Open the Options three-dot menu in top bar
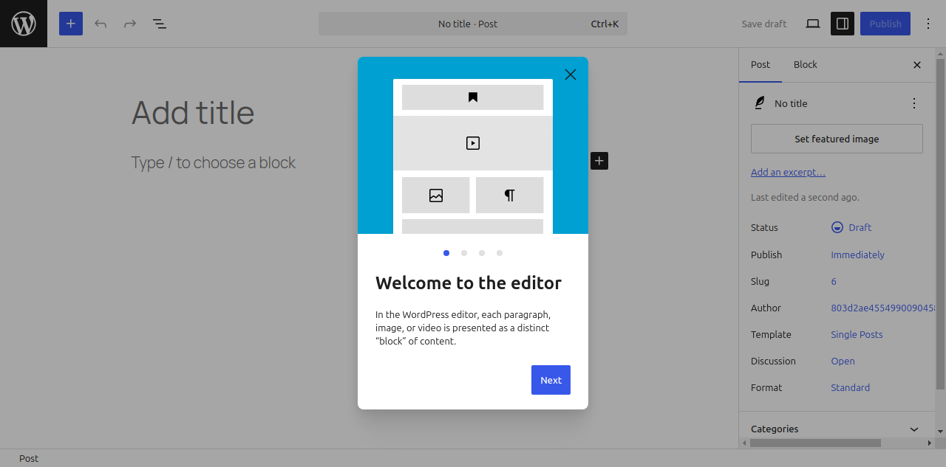This screenshot has width=946, height=467. coord(928,24)
